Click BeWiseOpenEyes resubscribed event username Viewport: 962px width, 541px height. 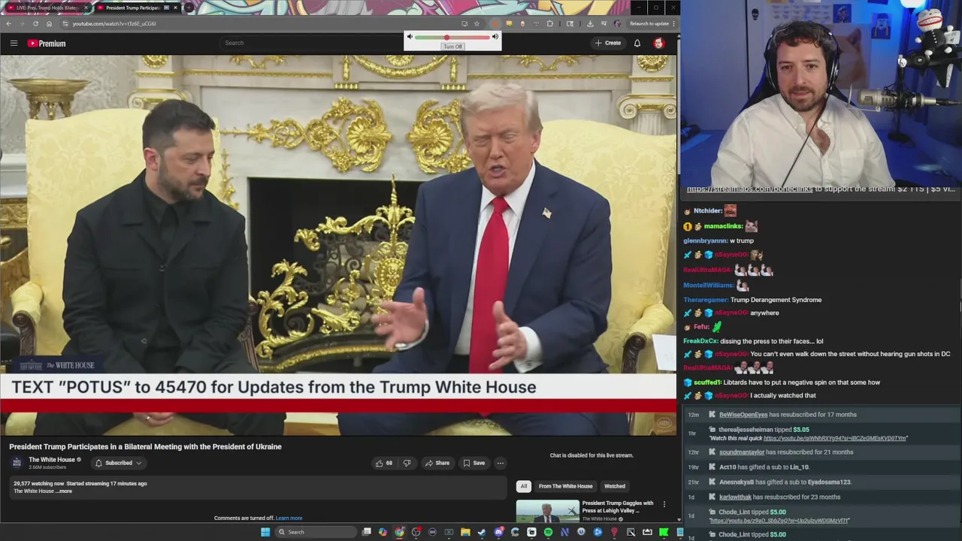click(743, 415)
